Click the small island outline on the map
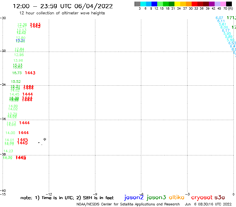The width and height of the screenshot is (236, 207). [x=45, y=139]
